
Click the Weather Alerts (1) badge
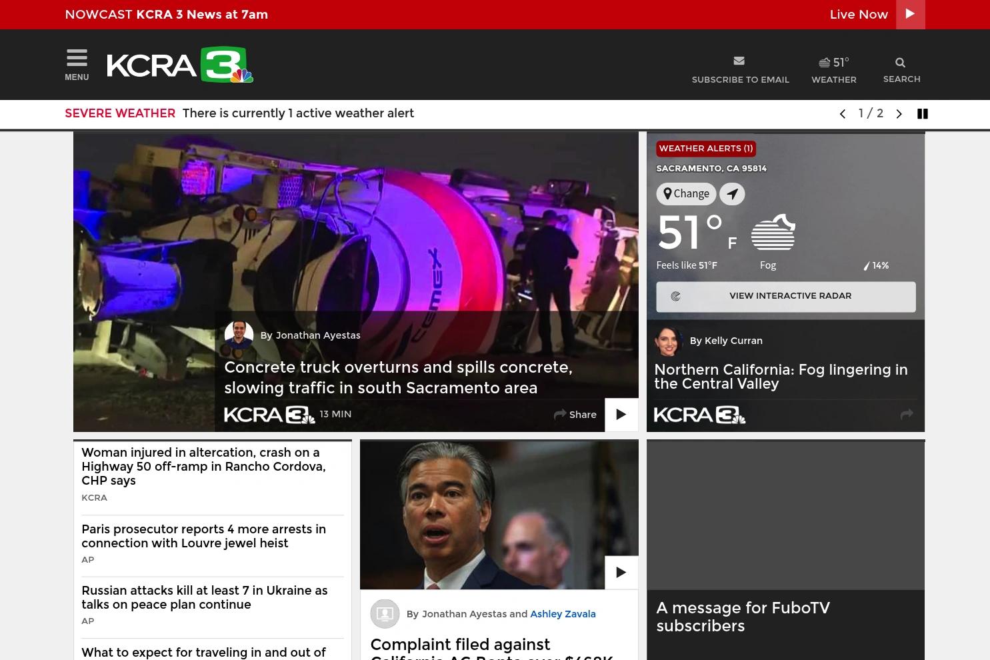[x=706, y=149]
